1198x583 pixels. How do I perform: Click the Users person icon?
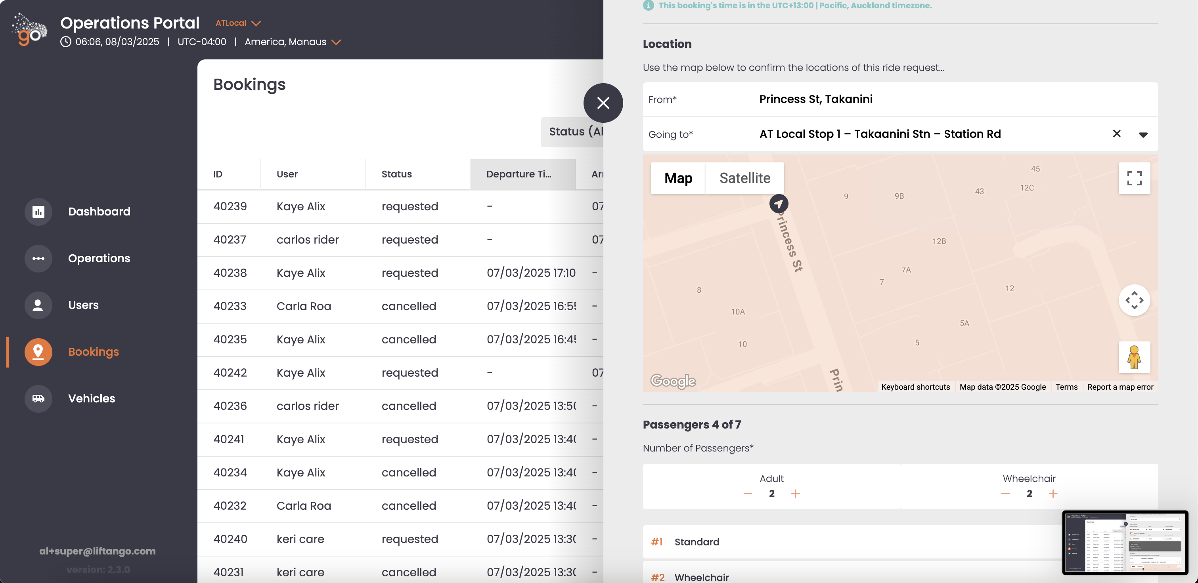[x=38, y=305]
